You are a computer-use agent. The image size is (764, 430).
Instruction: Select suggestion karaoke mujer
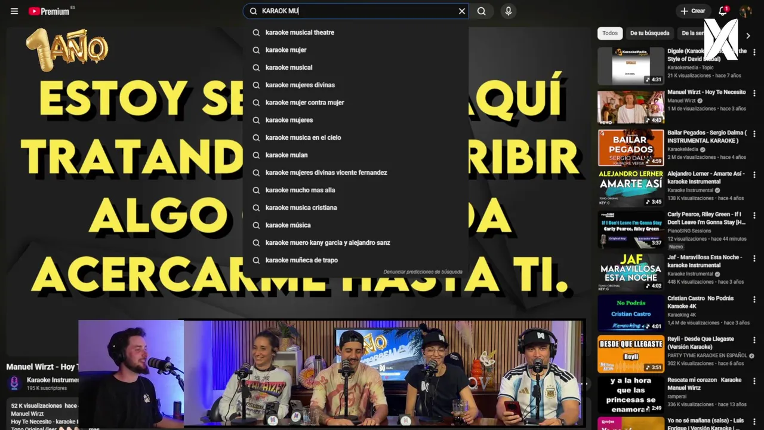[356, 50]
